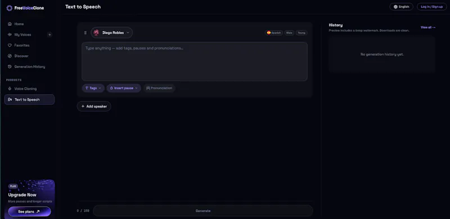Click the FreeVoiceClone logo icon

point(9,8)
